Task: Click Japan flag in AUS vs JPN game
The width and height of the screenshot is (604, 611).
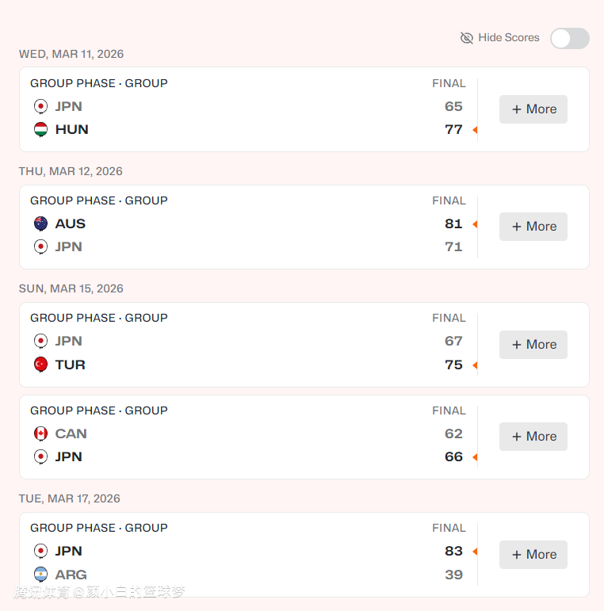Action: [x=41, y=246]
